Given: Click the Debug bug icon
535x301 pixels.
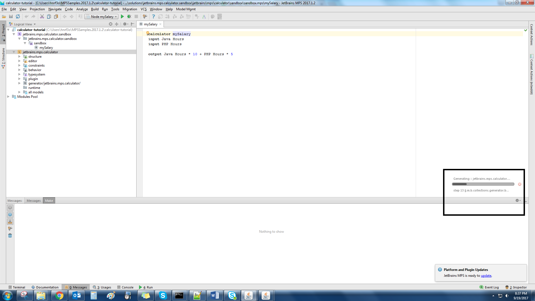Looking at the screenshot, I should pos(129,17).
